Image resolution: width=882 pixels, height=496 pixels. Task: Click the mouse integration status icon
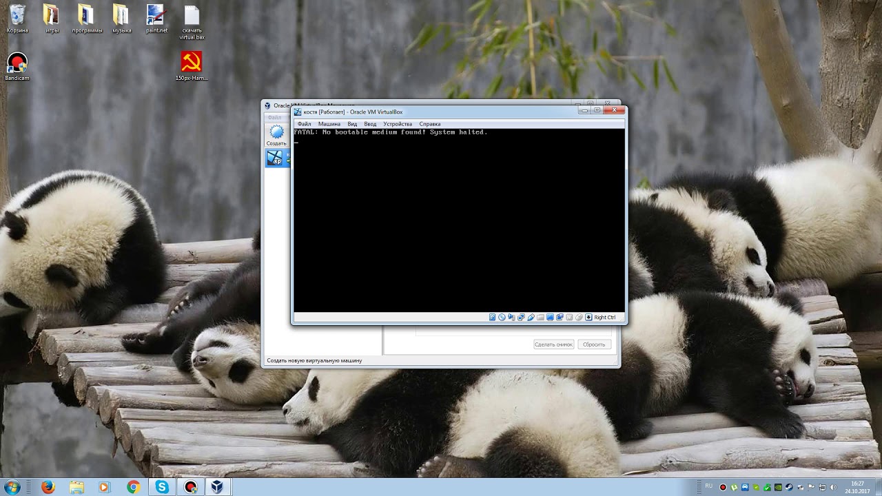(579, 317)
